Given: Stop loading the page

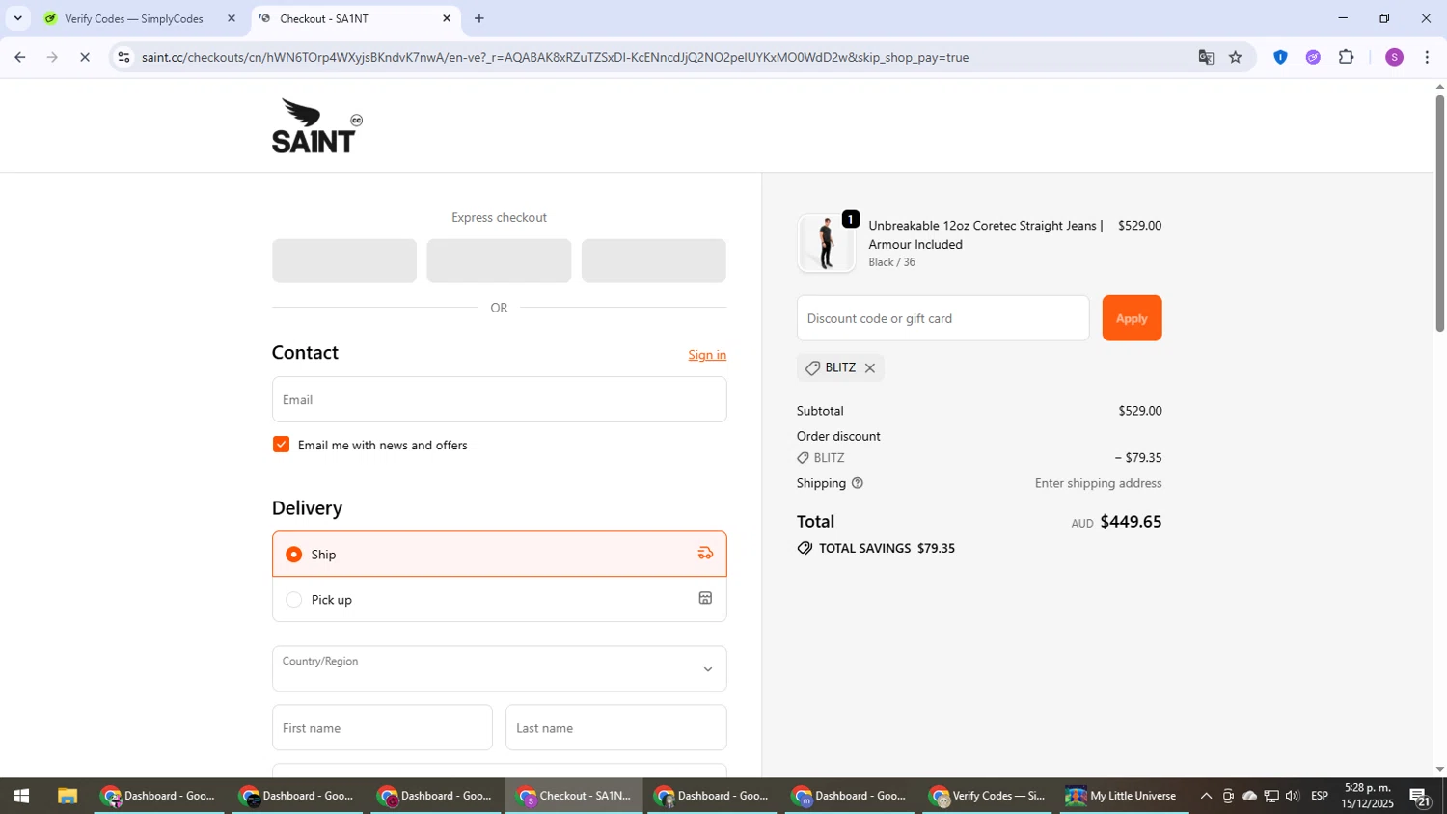Looking at the screenshot, I should (85, 57).
